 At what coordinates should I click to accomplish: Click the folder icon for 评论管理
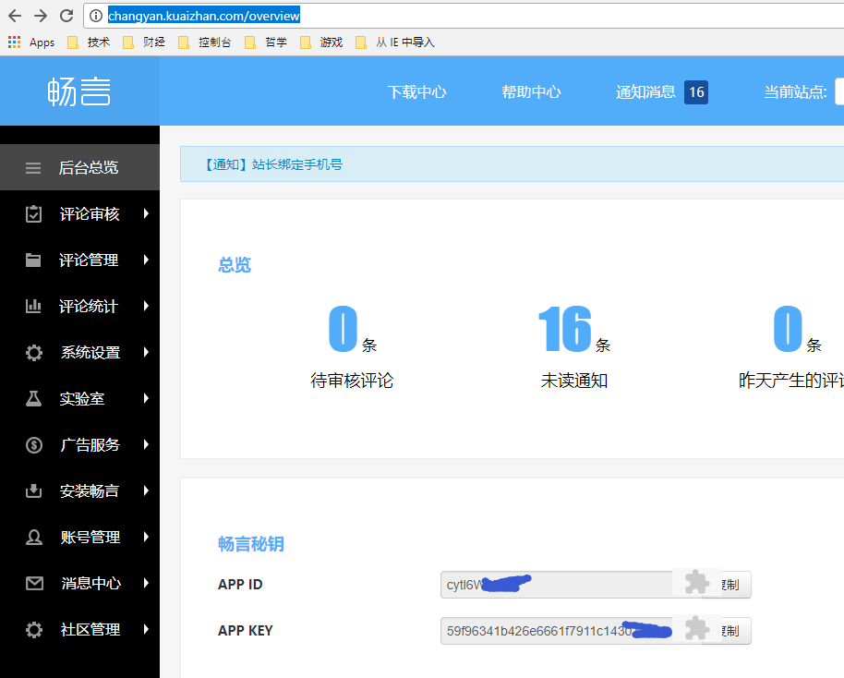point(33,260)
